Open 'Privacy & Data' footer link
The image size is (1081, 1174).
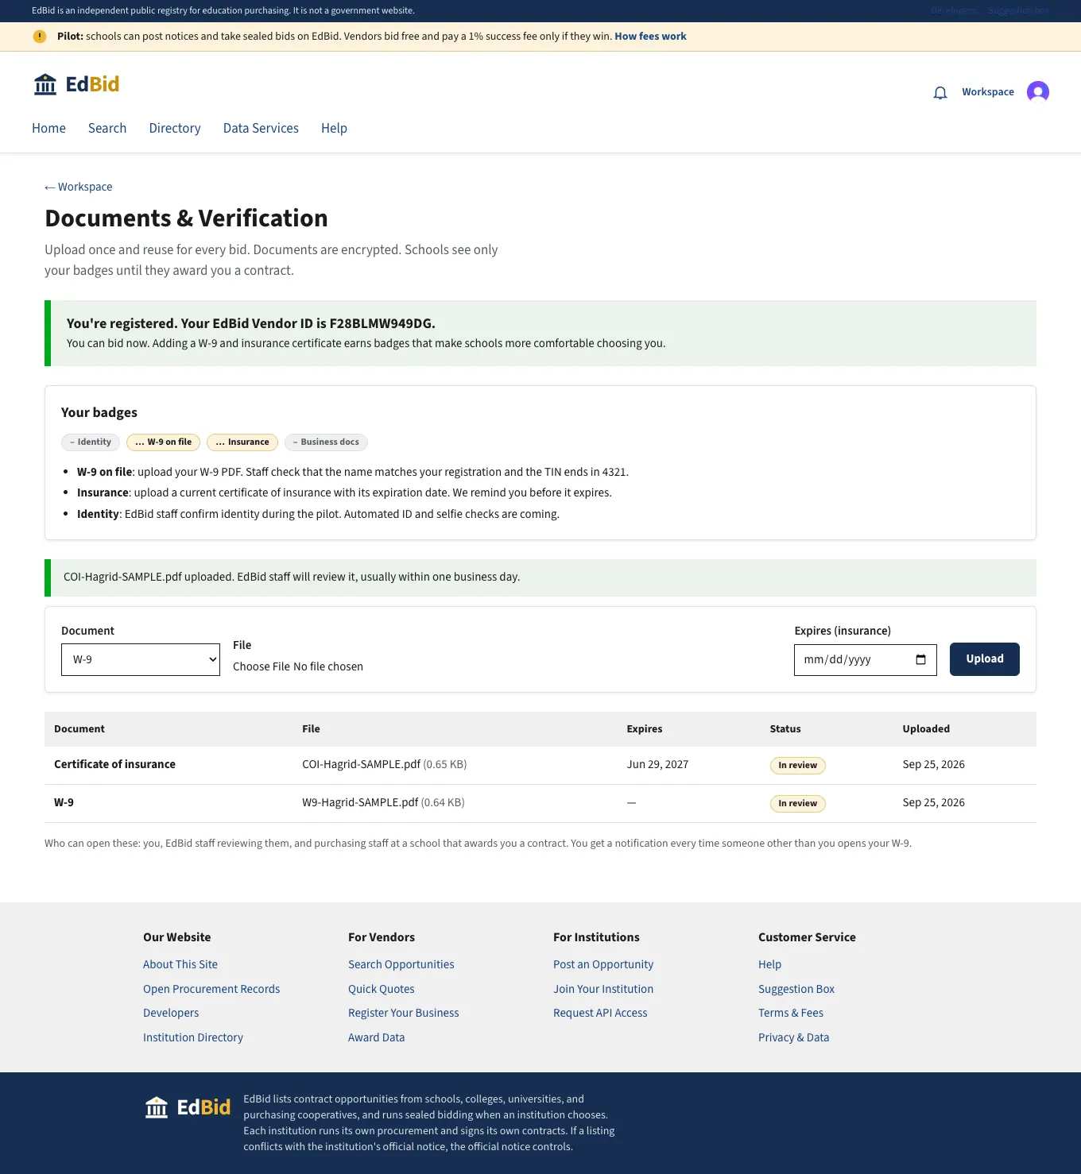794,1038
